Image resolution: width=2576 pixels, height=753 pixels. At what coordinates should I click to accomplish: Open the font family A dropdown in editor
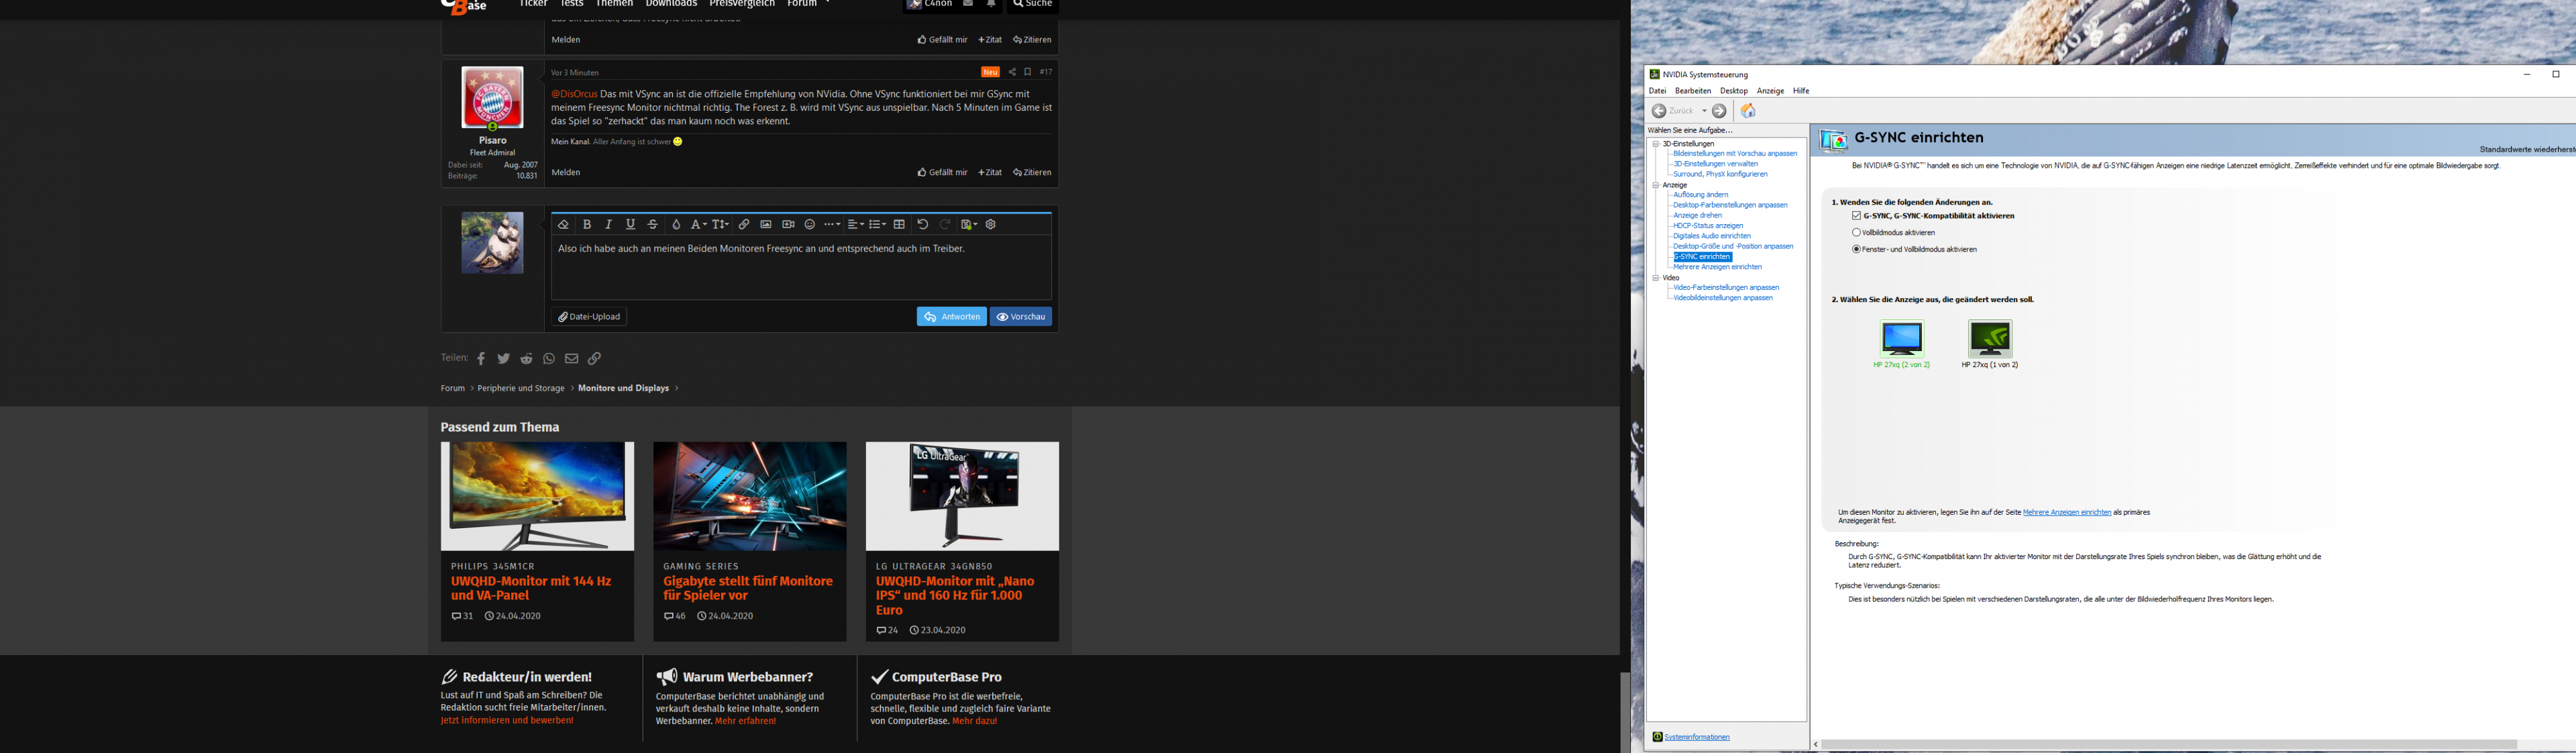tap(698, 225)
